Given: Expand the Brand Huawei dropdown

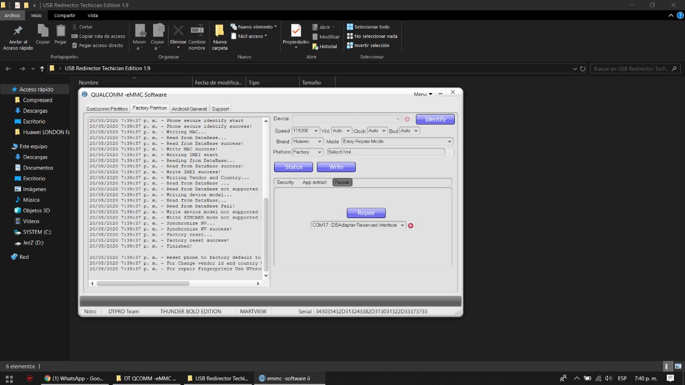Looking at the screenshot, I should (319, 142).
